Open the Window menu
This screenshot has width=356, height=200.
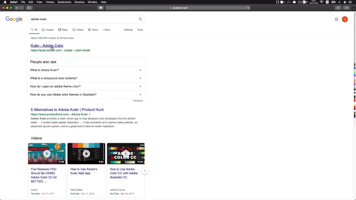(93, 2)
